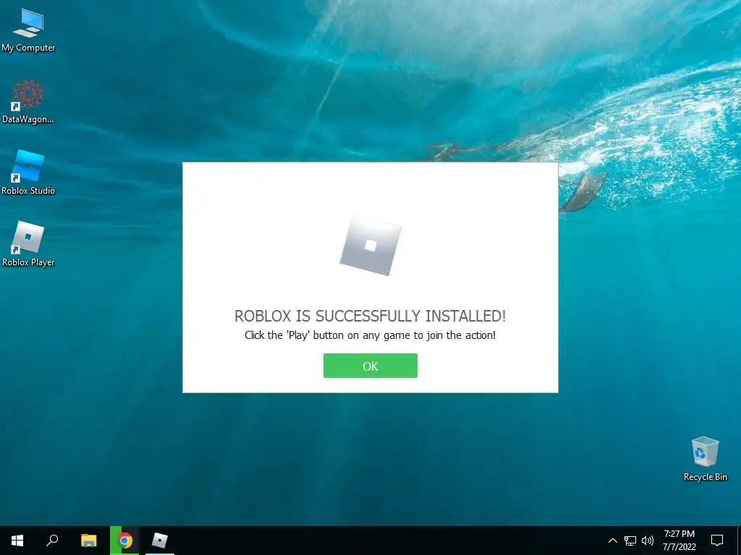Click the Show Desktop sliver at taskbar edge
Viewport: 741px width, 555px height.
739,541
